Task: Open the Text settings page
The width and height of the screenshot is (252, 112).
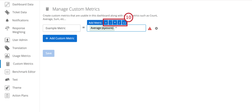Action: pyautogui.click(x=15, y=79)
